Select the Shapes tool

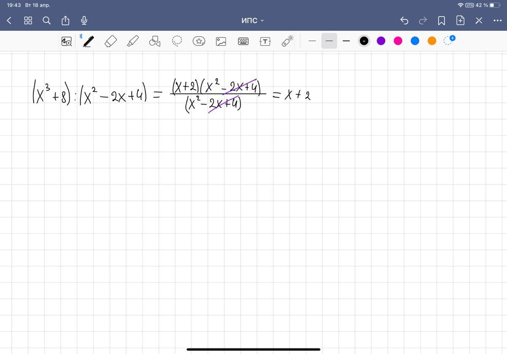pyautogui.click(x=155, y=41)
